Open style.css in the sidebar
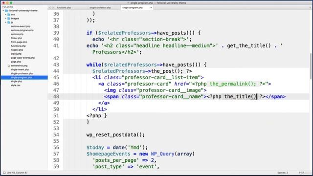 point(16,85)
